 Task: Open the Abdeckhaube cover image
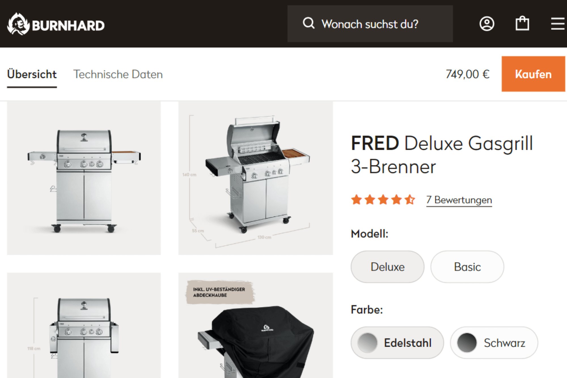(255, 325)
